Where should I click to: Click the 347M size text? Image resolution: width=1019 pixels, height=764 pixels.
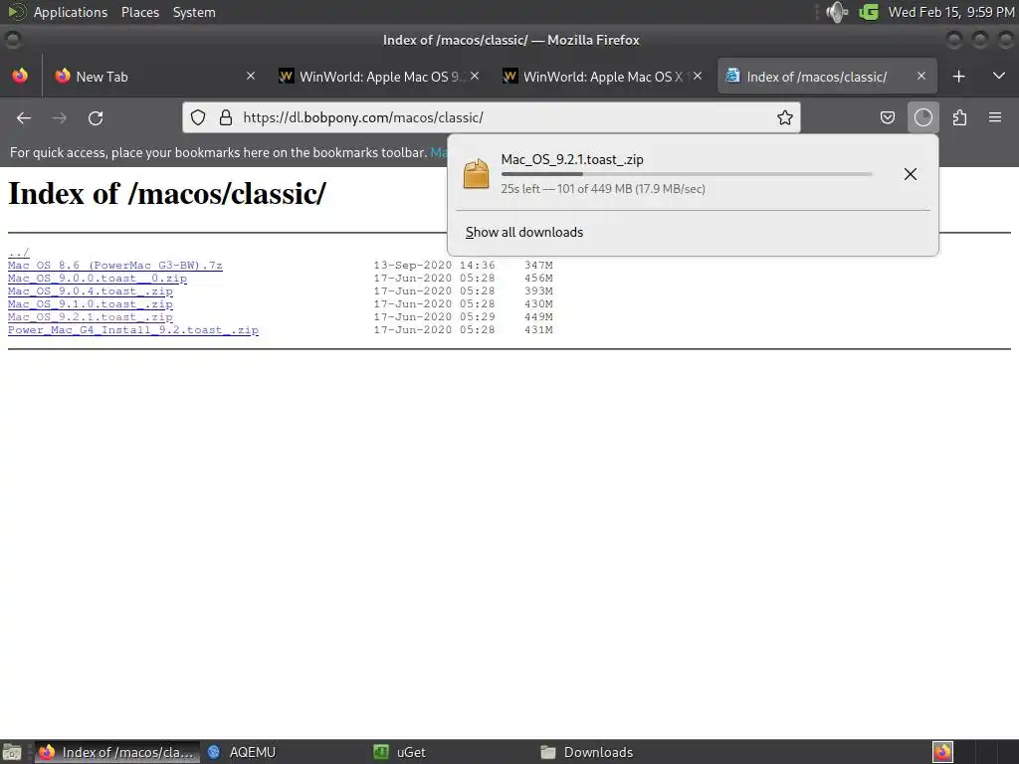pyautogui.click(x=538, y=265)
